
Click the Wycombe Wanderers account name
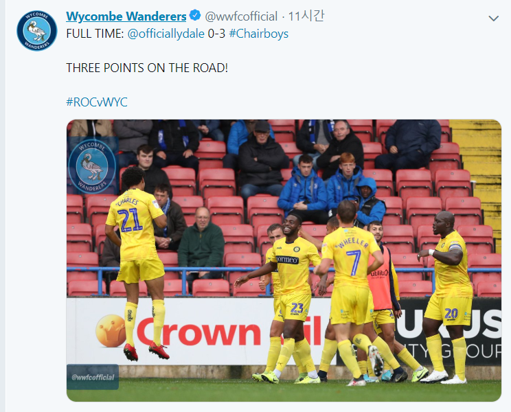pyautogui.click(x=126, y=16)
